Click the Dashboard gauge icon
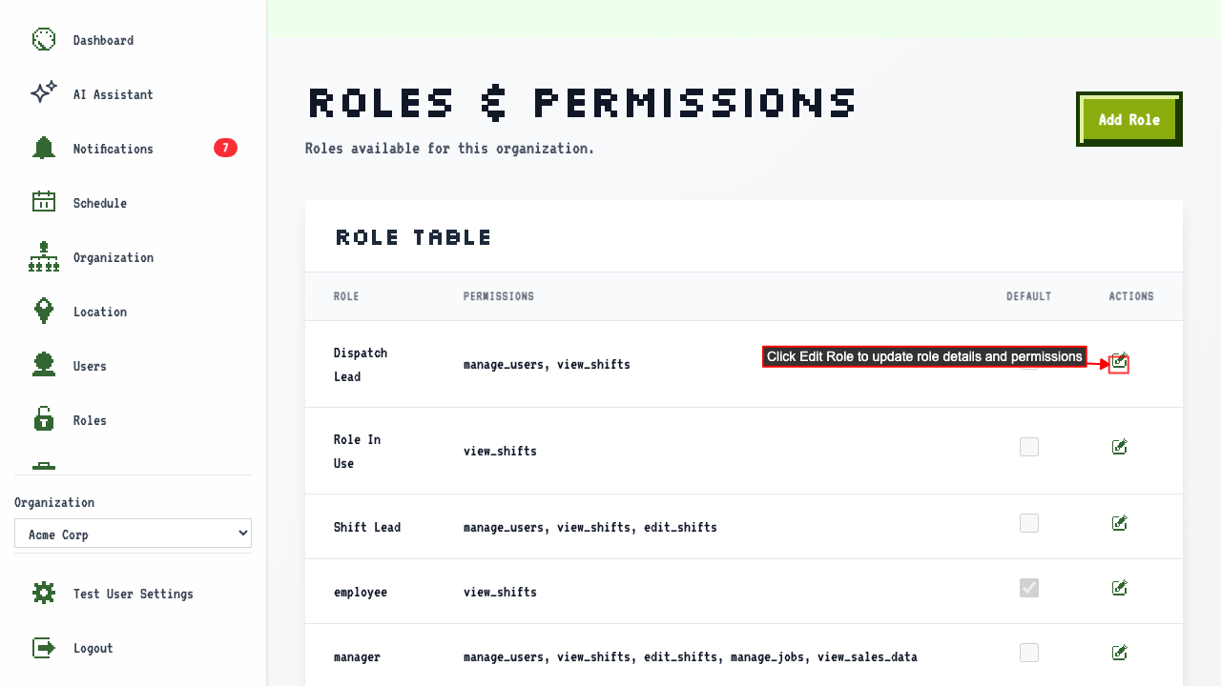The width and height of the screenshot is (1221, 686). 44,40
